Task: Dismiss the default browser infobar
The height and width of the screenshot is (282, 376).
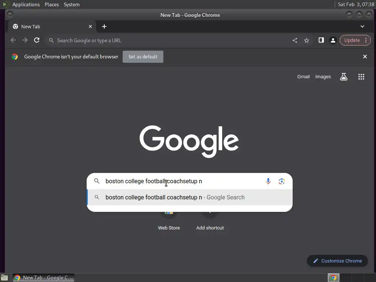Action: pyautogui.click(x=365, y=57)
